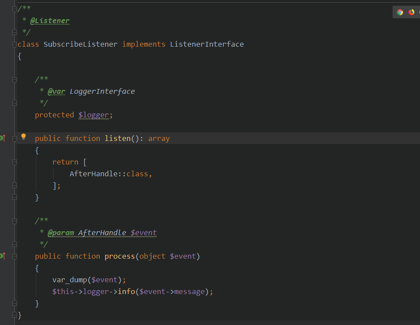This screenshot has height=325, width=420.
Task: Click implements-method gutter icon beside process()
Action: point(3,256)
